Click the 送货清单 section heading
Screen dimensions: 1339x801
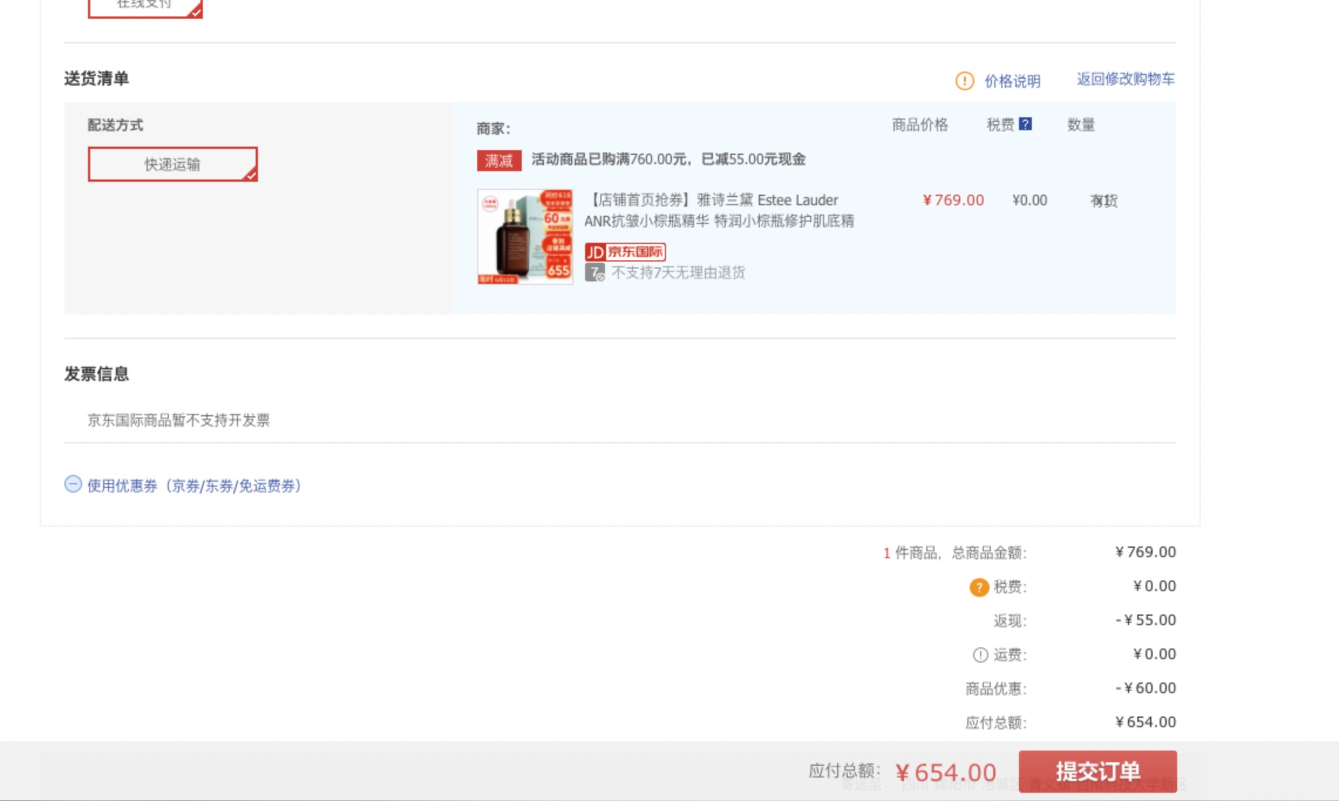pyautogui.click(x=97, y=79)
